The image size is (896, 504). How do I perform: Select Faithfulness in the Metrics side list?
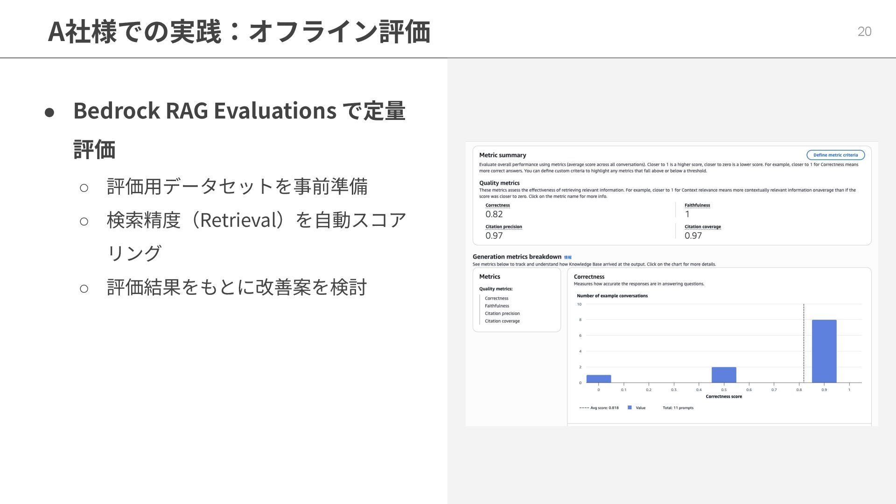[497, 306]
